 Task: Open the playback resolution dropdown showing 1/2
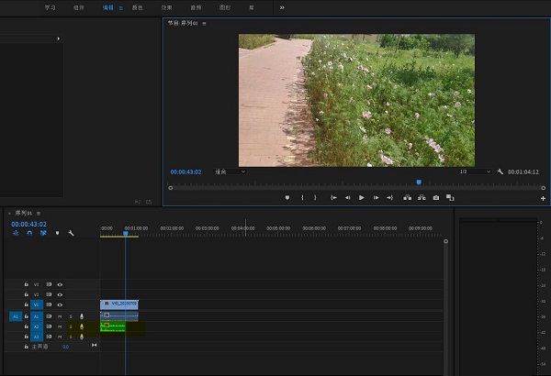point(473,171)
